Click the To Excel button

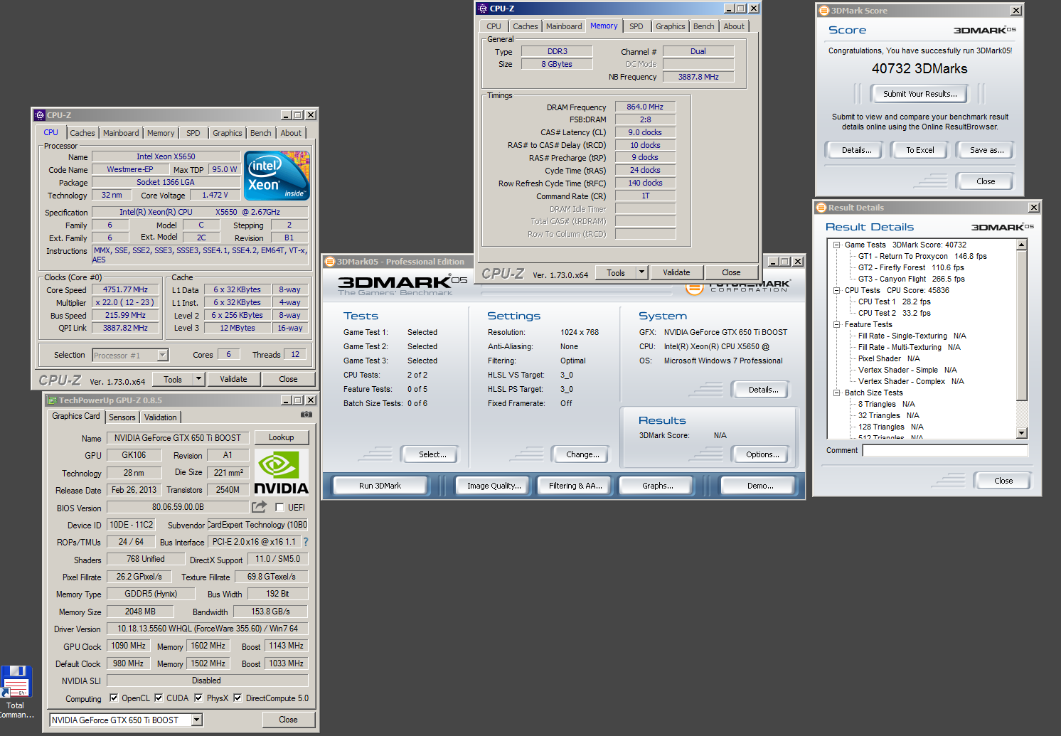click(919, 150)
